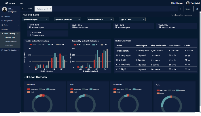The image size is (201, 116).
Task: Switch to the Home tab
Action: (30, 9)
